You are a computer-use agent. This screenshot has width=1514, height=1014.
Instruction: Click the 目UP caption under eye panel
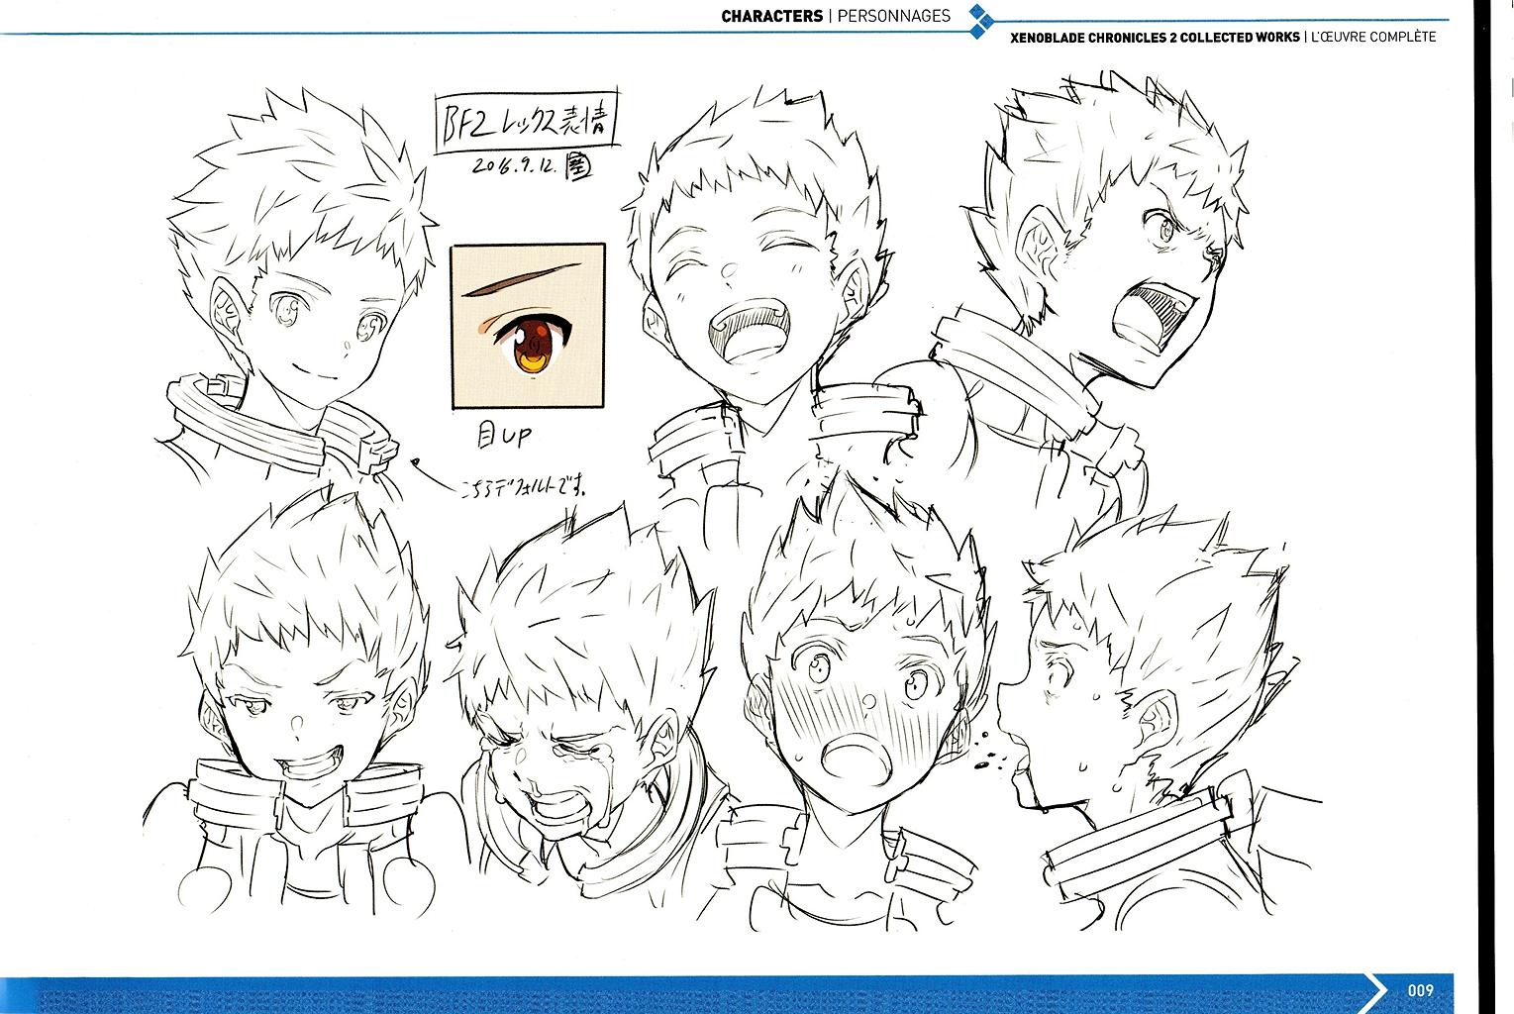coord(504,435)
